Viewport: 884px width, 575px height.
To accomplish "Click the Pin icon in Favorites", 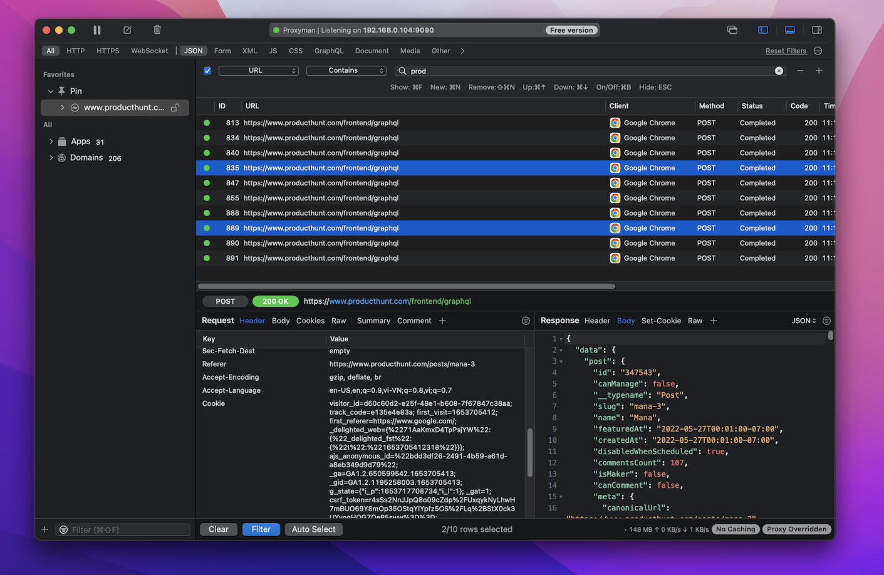I will (x=61, y=91).
